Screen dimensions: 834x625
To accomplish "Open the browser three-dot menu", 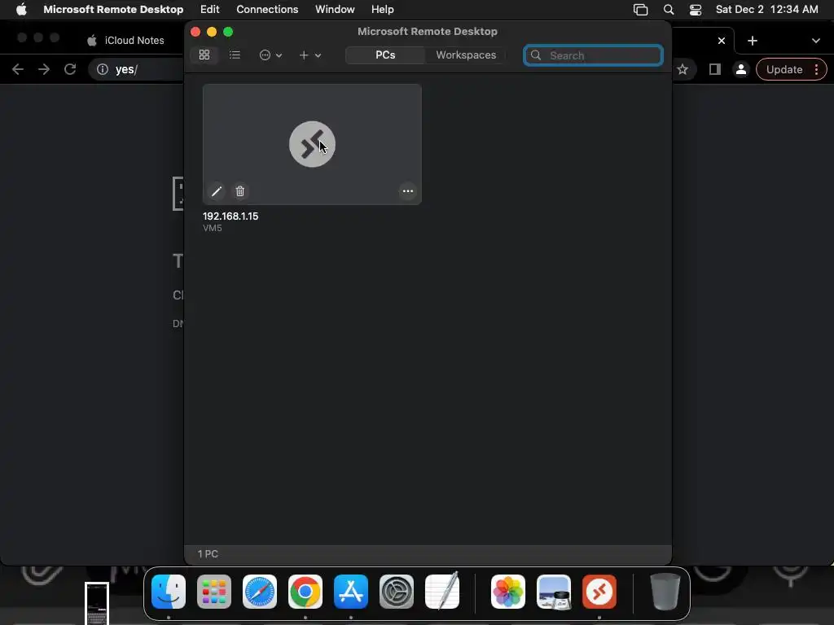I will tap(816, 70).
